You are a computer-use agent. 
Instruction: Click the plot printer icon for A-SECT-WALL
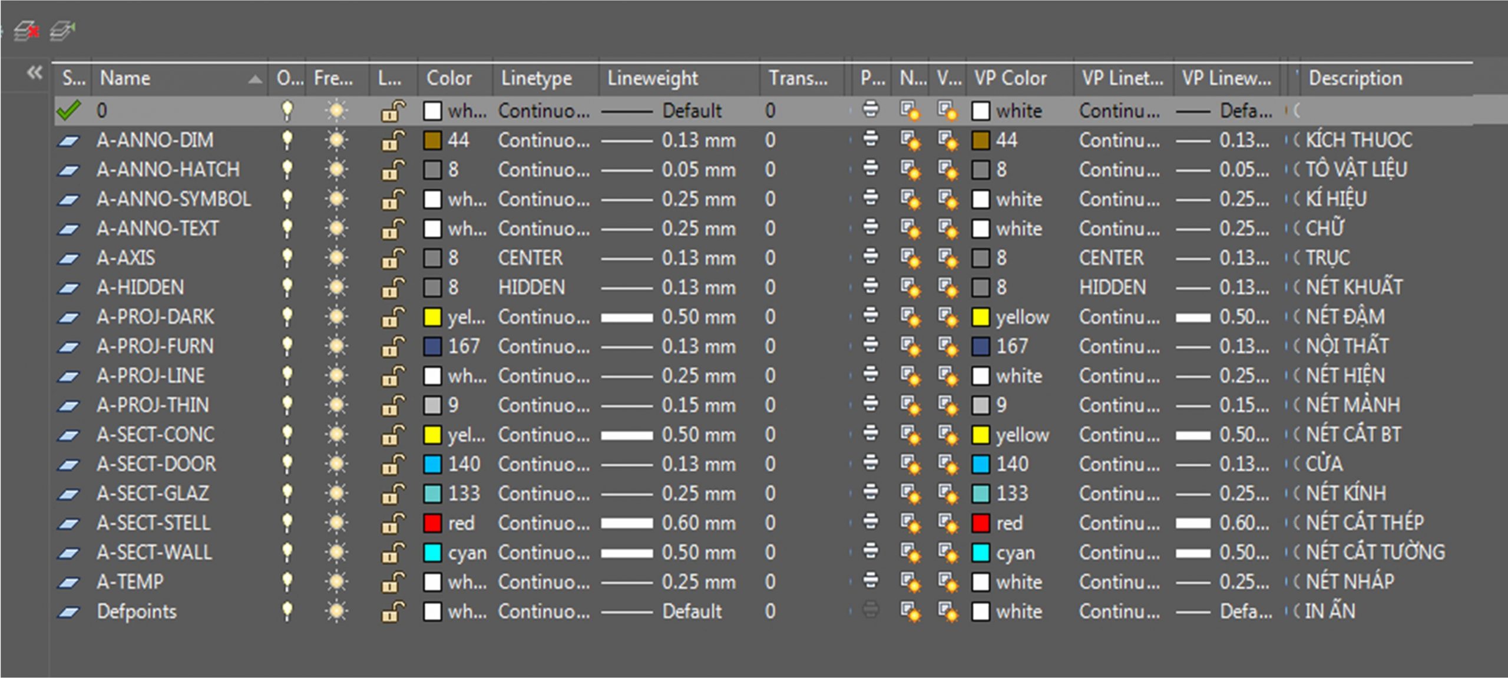tap(870, 551)
